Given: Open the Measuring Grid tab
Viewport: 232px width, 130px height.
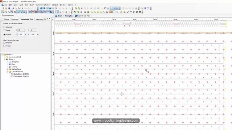Looking at the screenshot, I should point(41,19).
